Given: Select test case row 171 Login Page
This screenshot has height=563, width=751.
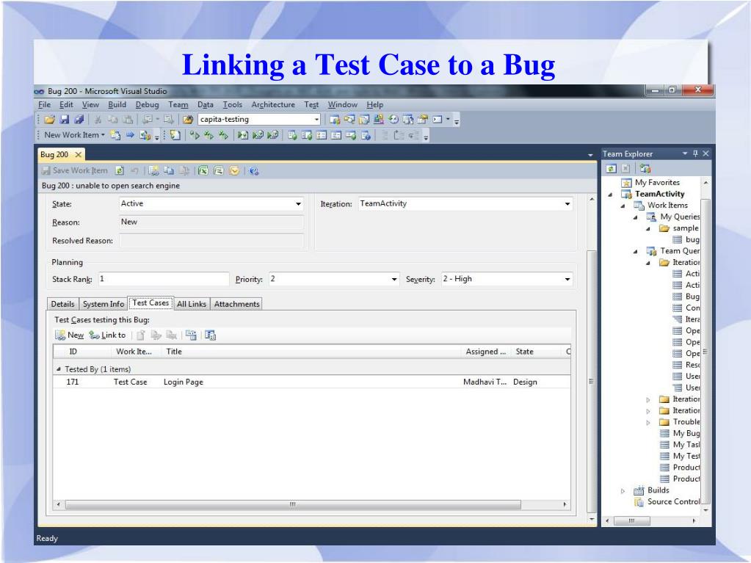Looking at the screenshot, I should click(311, 382).
